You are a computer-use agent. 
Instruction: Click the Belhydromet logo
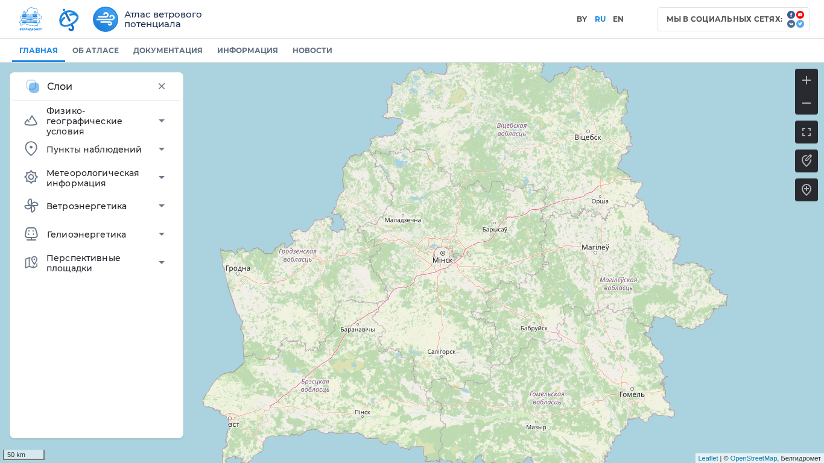click(31, 19)
